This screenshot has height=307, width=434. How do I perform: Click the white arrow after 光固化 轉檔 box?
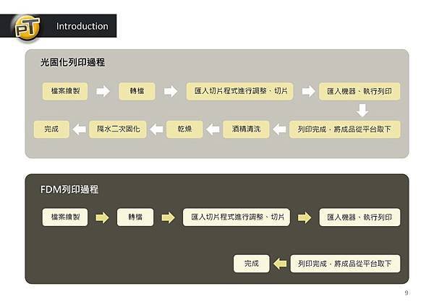point(171,91)
